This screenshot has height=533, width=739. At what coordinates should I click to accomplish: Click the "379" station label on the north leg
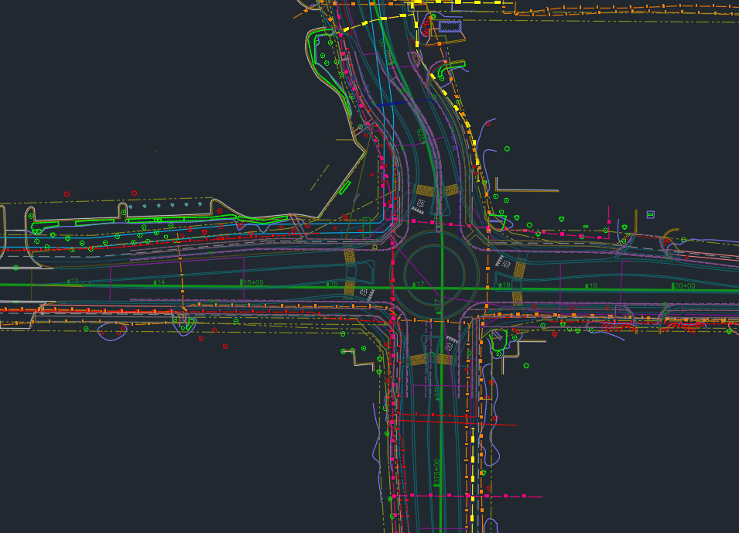(421, 135)
